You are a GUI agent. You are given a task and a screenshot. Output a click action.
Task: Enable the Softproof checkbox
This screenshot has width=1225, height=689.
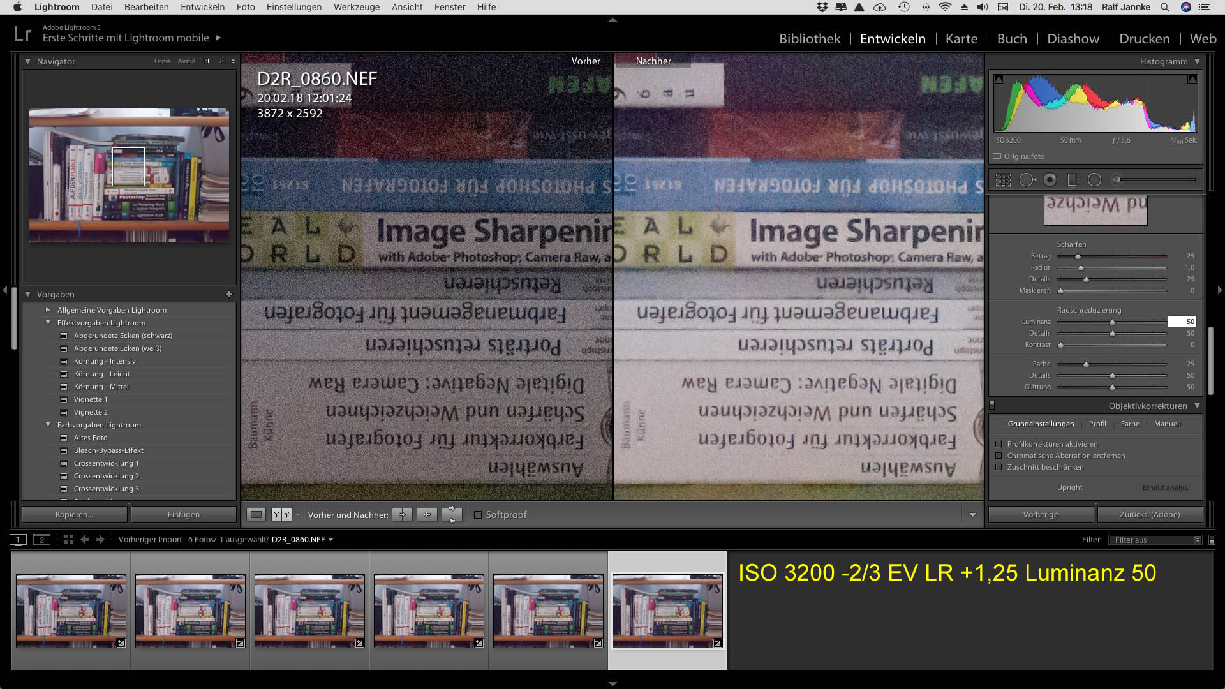point(477,515)
